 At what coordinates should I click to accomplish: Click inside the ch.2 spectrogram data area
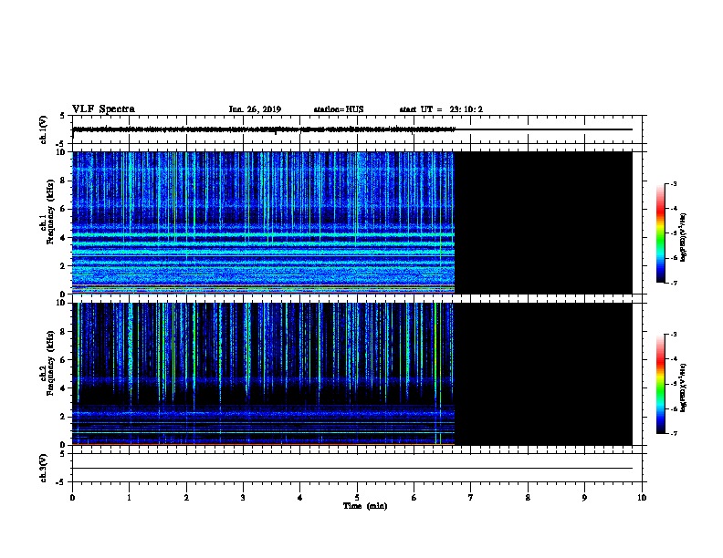coord(263,374)
